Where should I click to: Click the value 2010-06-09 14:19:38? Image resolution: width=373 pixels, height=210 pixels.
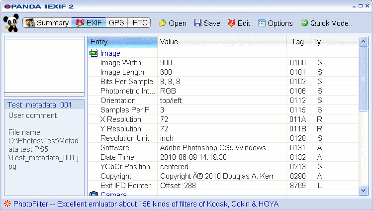[x=193, y=157]
